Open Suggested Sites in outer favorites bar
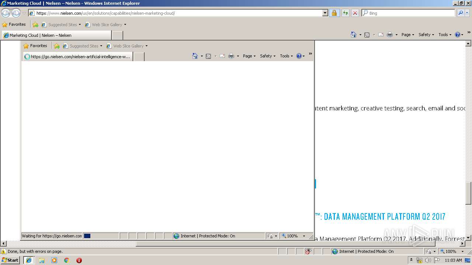The width and height of the screenshot is (472, 265). click(x=61, y=25)
